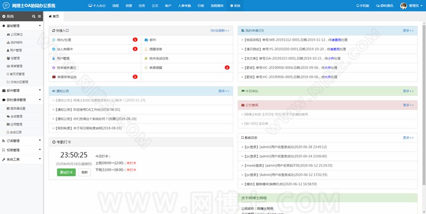
Task: Click the administrator avatar picture
Action: [404, 6]
